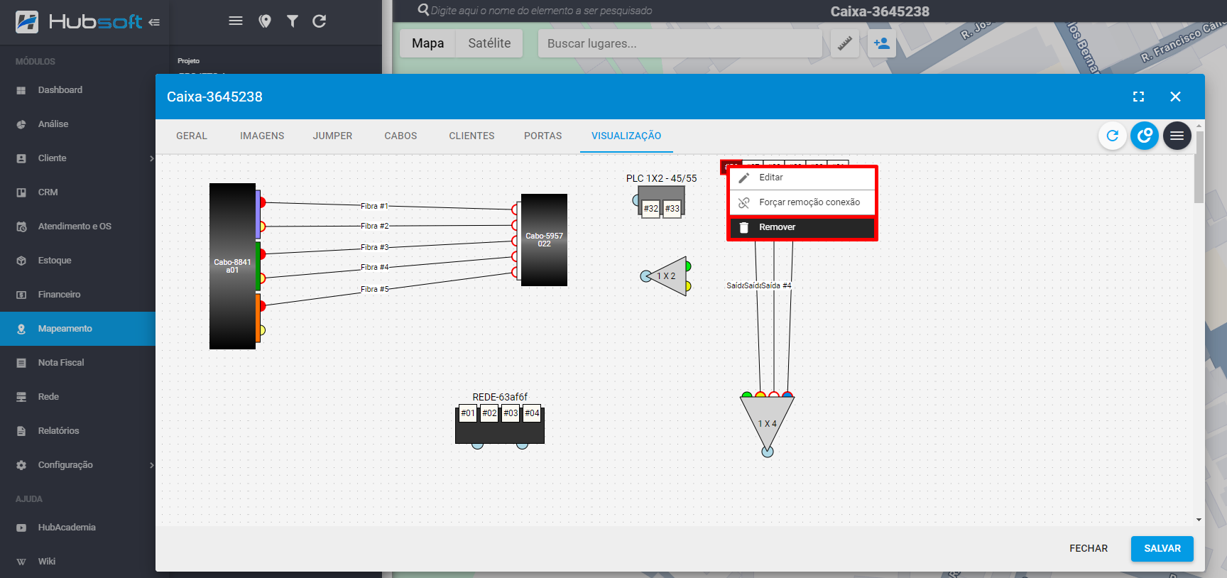Open Análise module in sidebar

(77, 124)
